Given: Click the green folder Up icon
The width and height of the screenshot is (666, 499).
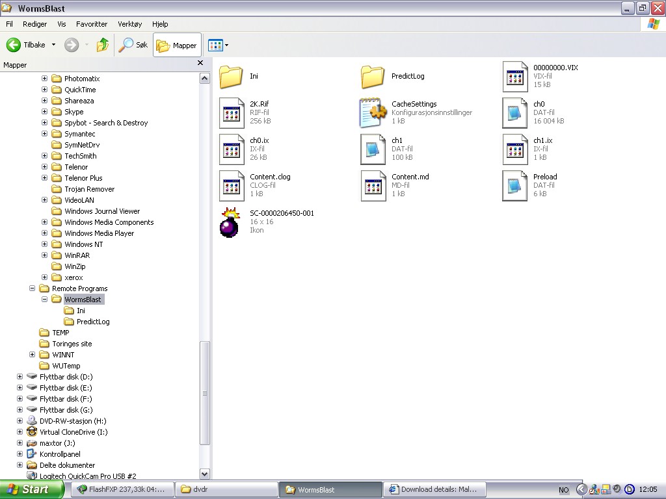Looking at the screenshot, I should [x=102, y=45].
